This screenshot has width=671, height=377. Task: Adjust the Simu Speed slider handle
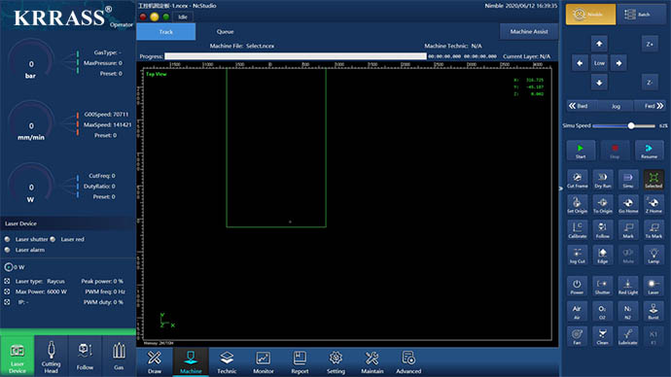631,125
